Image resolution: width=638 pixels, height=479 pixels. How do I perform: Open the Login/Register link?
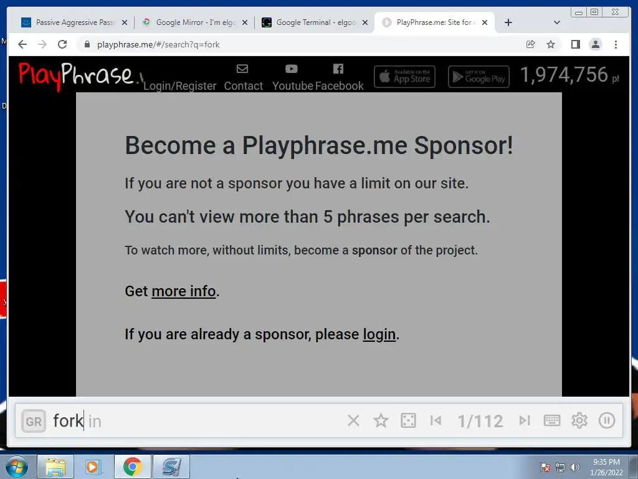tap(180, 86)
